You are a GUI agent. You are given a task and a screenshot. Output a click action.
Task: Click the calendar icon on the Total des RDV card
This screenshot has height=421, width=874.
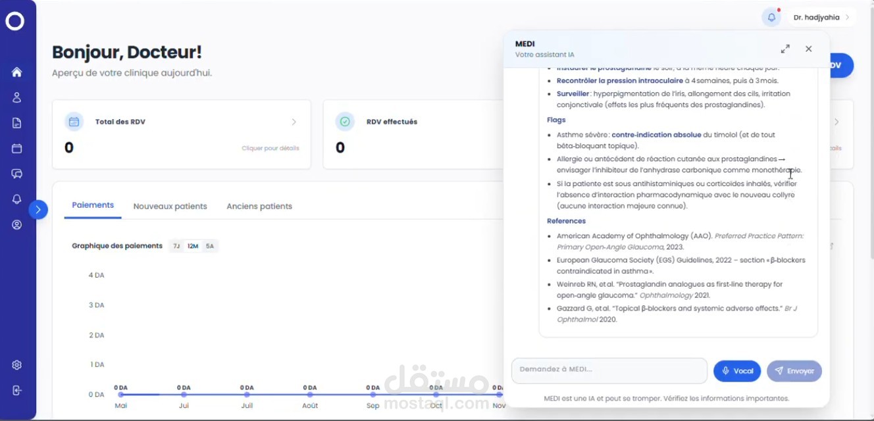coord(74,122)
